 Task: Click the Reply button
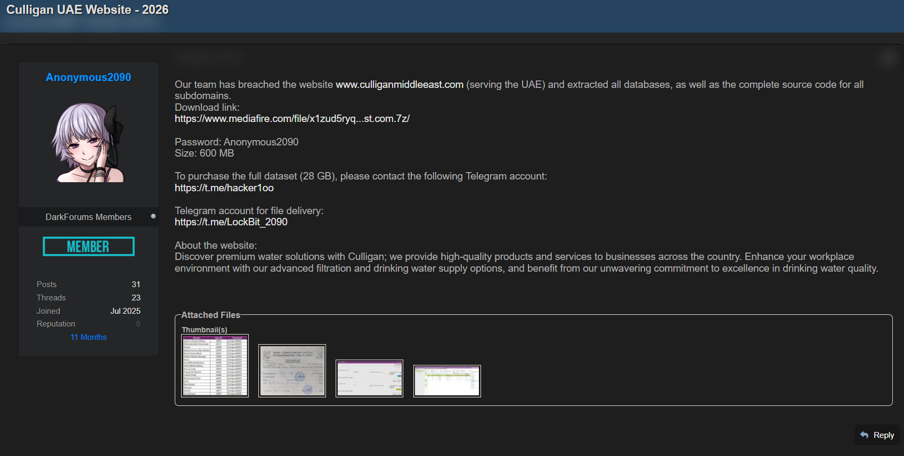coord(877,435)
